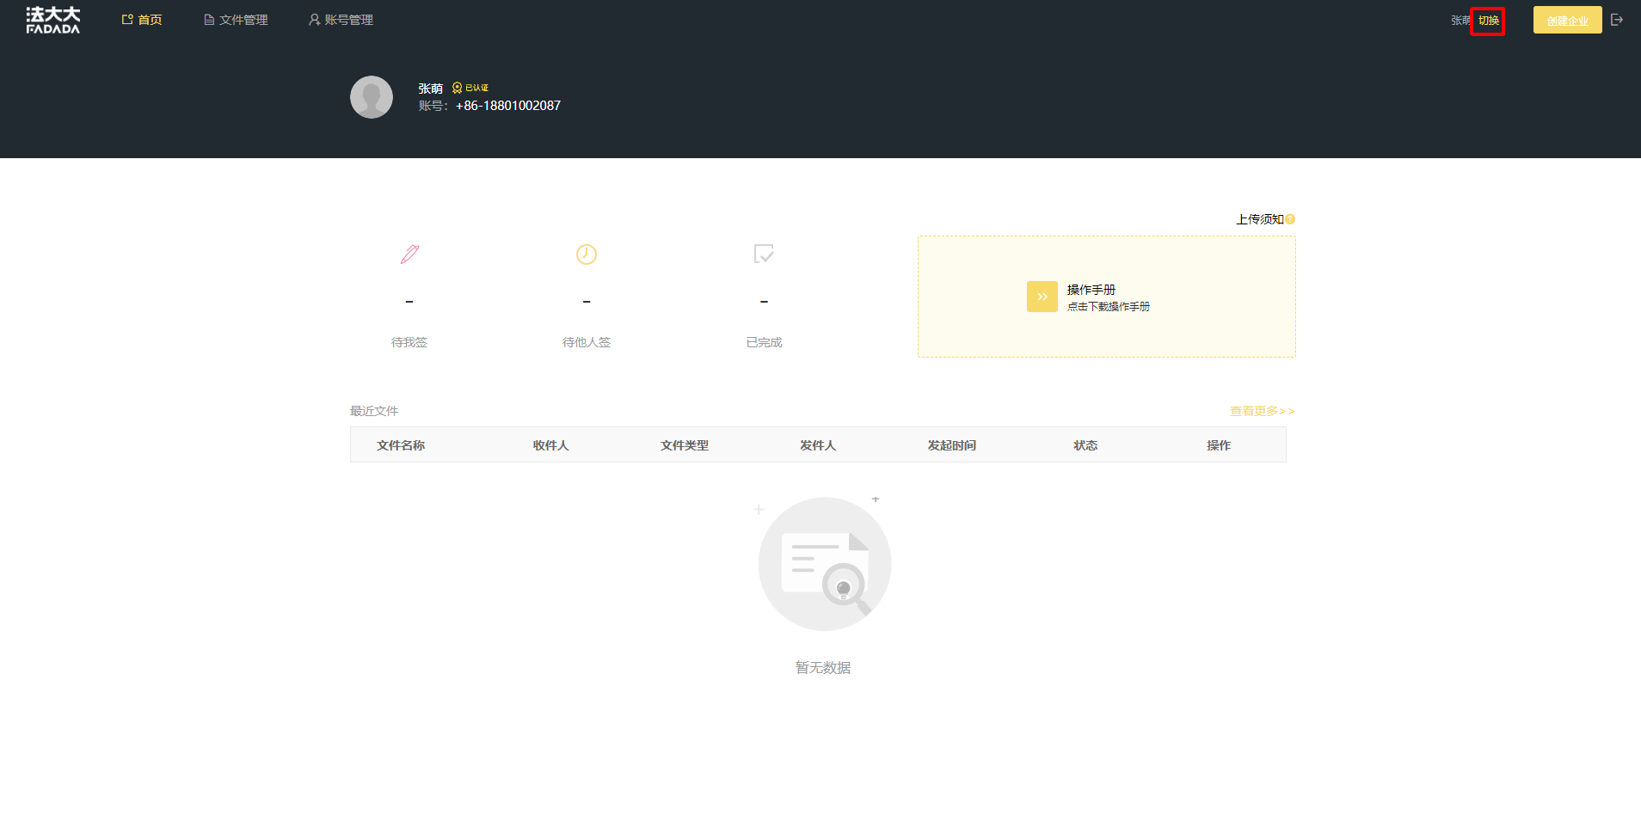The image size is (1641, 821).
Task: Click the 最近文件 section heading
Action: point(374,411)
